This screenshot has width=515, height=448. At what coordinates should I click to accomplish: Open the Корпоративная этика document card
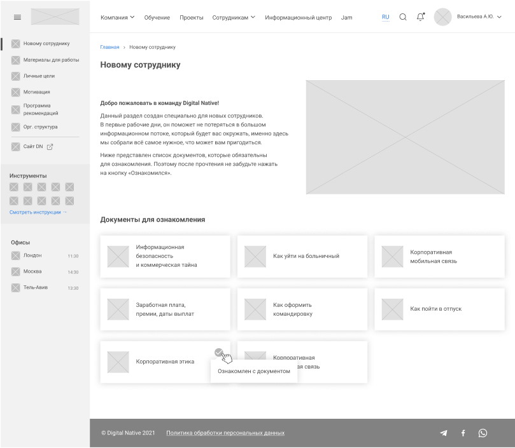point(166,362)
